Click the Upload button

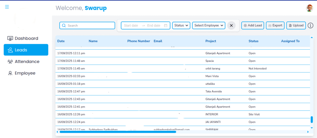tap(296, 26)
